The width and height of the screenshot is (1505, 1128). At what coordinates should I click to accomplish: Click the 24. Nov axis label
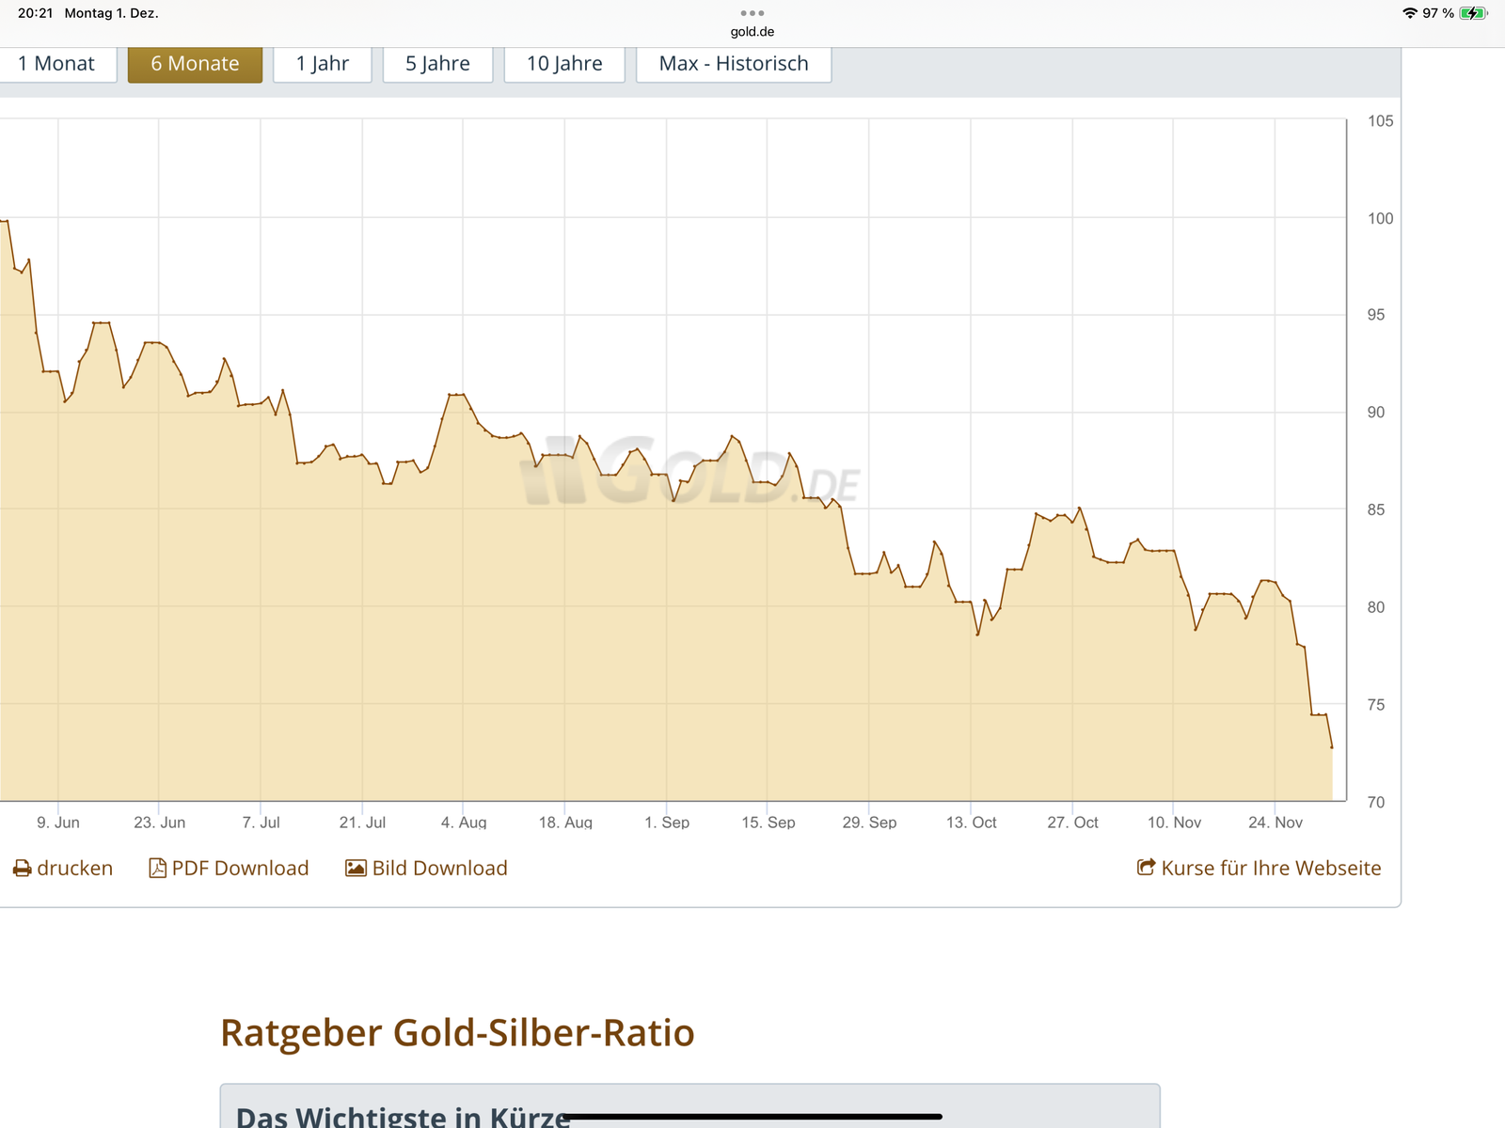(x=1275, y=822)
